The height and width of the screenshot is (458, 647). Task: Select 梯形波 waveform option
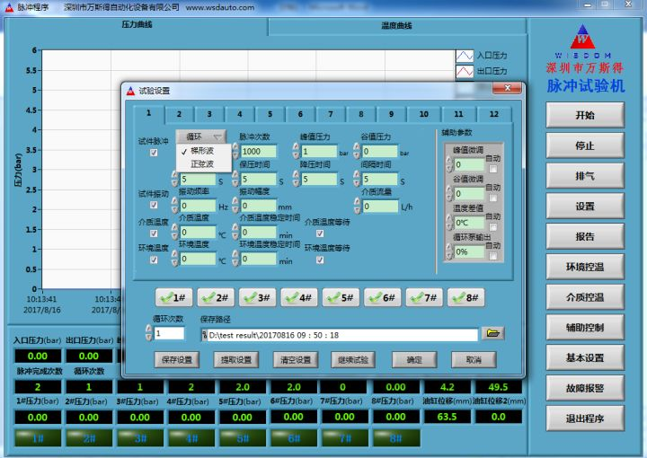[203, 151]
